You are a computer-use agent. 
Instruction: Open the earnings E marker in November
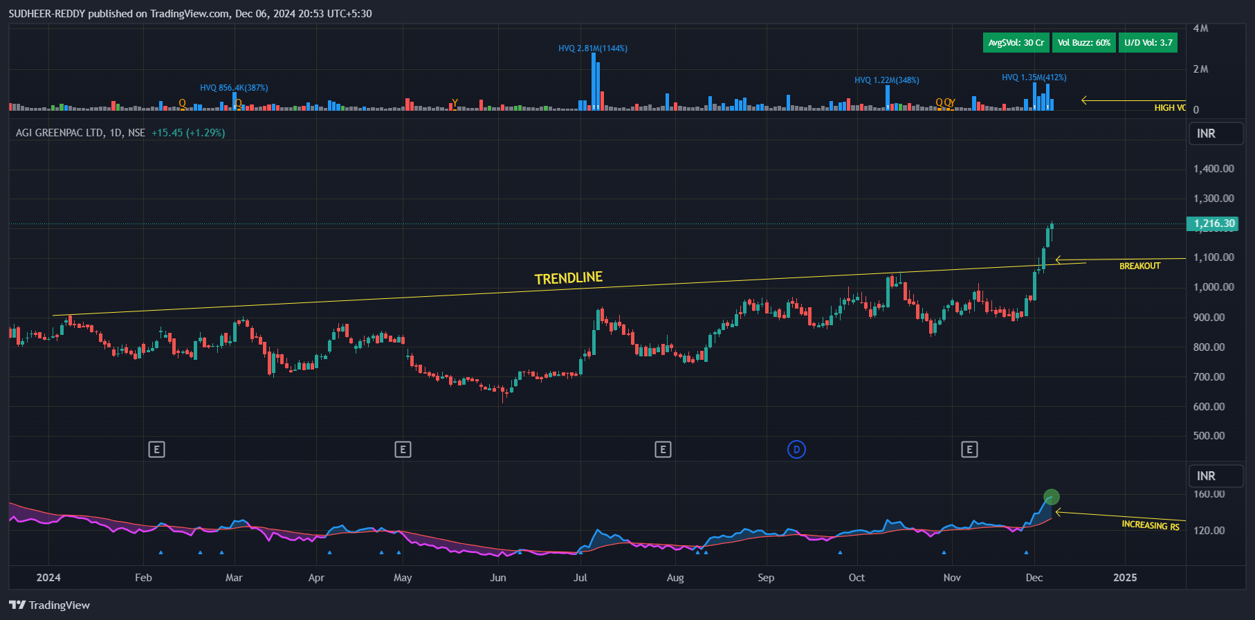(x=969, y=450)
